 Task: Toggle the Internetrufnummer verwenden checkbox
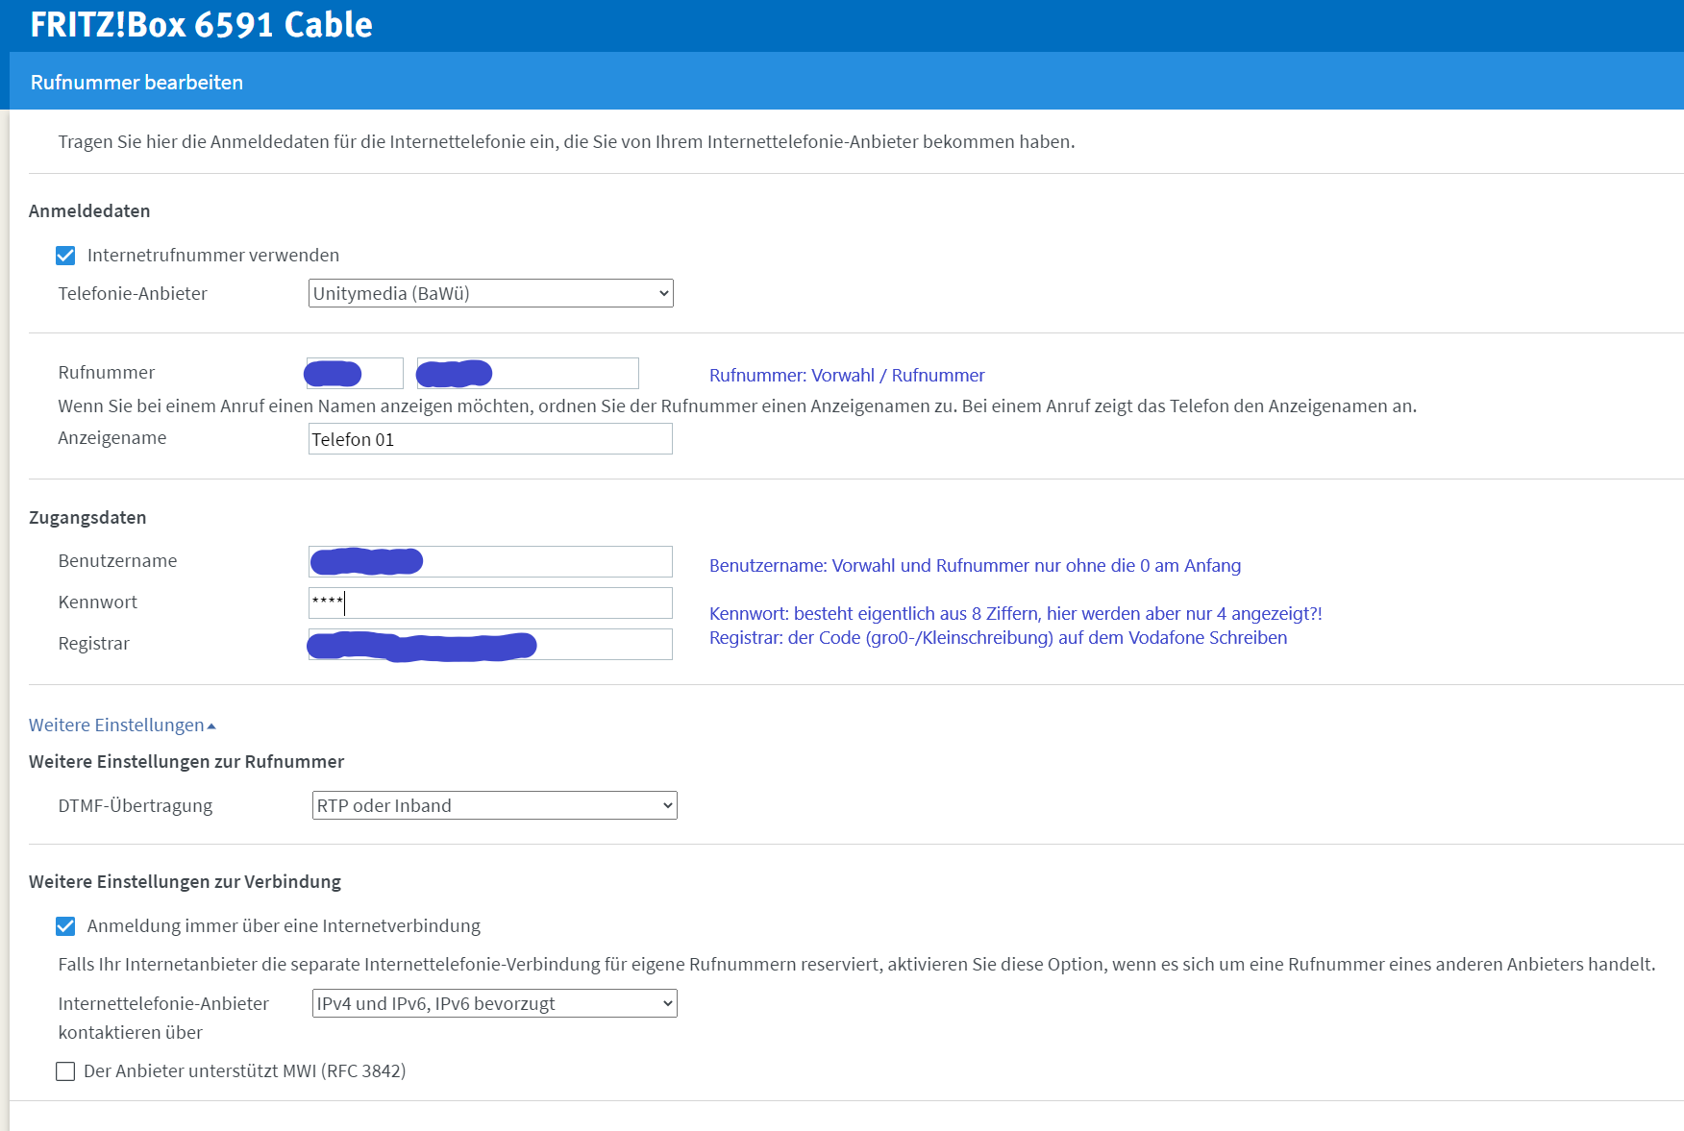click(65, 256)
